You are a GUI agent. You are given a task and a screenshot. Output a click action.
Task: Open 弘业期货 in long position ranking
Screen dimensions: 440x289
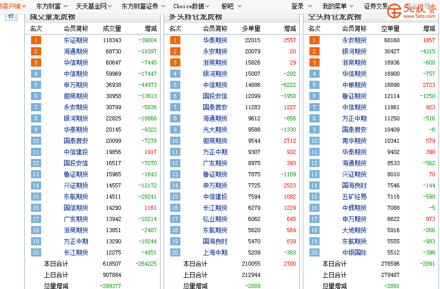coord(215,219)
